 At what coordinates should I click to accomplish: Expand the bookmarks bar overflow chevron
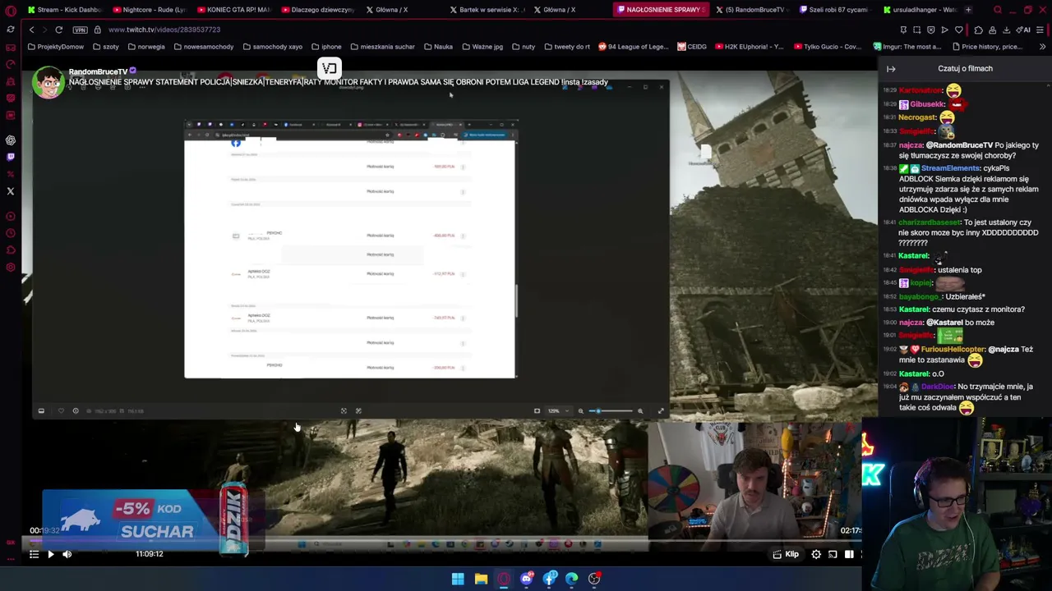(x=1042, y=47)
